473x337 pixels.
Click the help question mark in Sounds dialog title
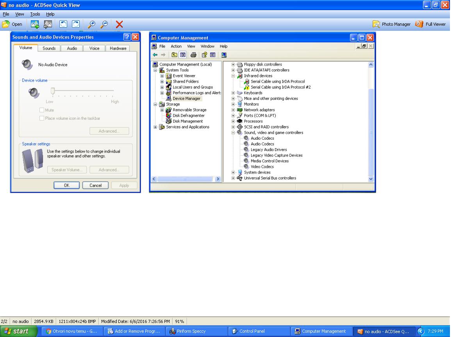click(x=127, y=37)
